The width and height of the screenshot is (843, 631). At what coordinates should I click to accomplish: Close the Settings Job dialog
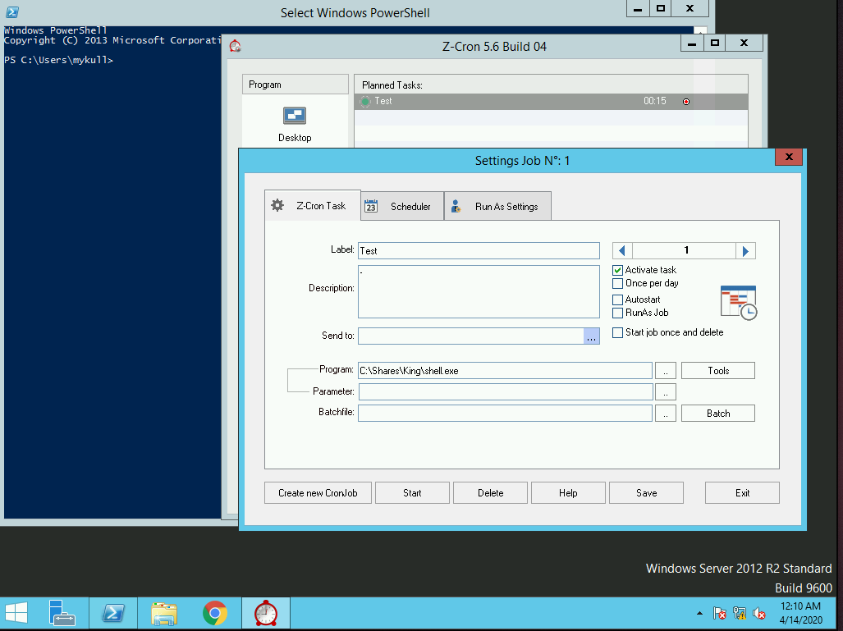(x=789, y=157)
